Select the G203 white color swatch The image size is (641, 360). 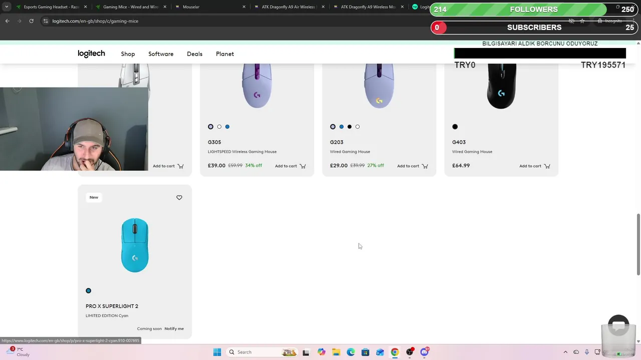pyautogui.click(x=358, y=126)
